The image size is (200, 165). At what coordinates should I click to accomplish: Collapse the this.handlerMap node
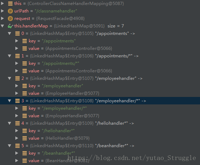pos(2,26)
